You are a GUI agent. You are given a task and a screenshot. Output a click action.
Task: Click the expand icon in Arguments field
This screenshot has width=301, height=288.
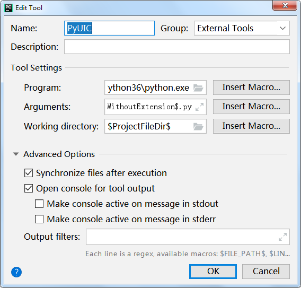pyautogui.click(x=199, y=107)
